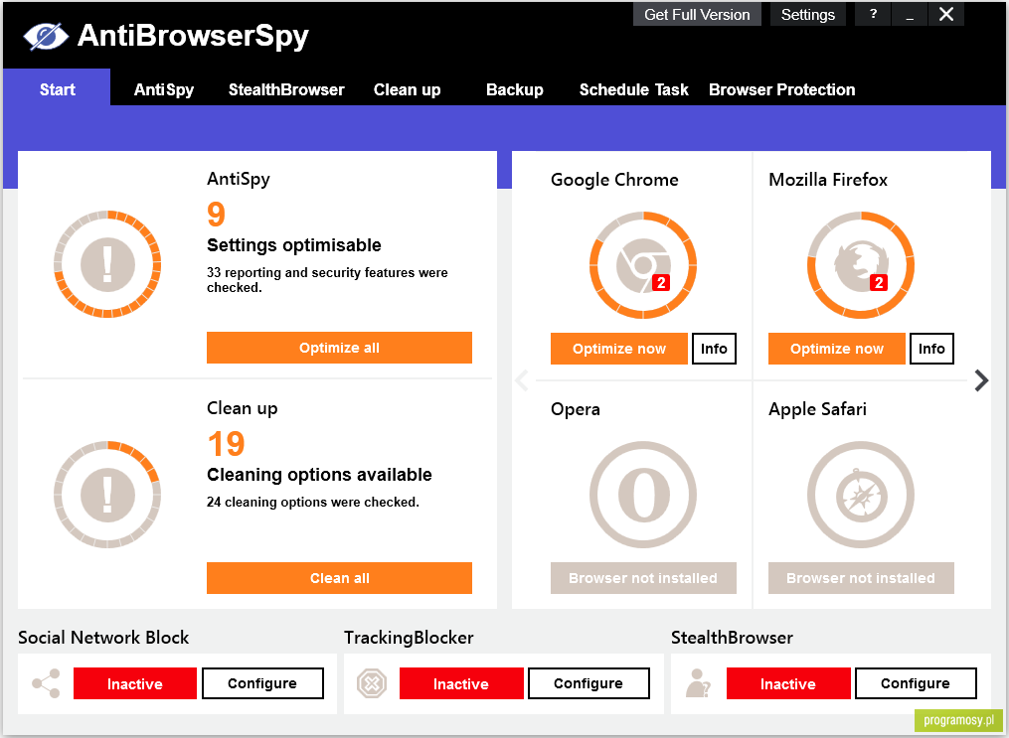
Task: Click Safari's Browser not installed button
Action: click(861, 578)
